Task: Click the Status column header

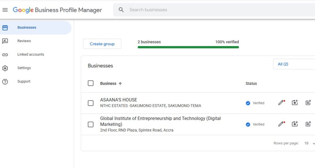Action: 251,84
